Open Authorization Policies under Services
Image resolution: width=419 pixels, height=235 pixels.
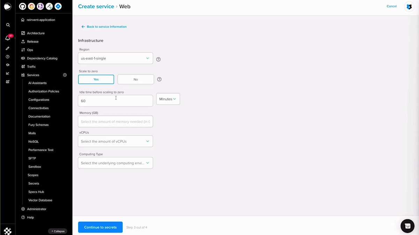[x=44, y=91]
